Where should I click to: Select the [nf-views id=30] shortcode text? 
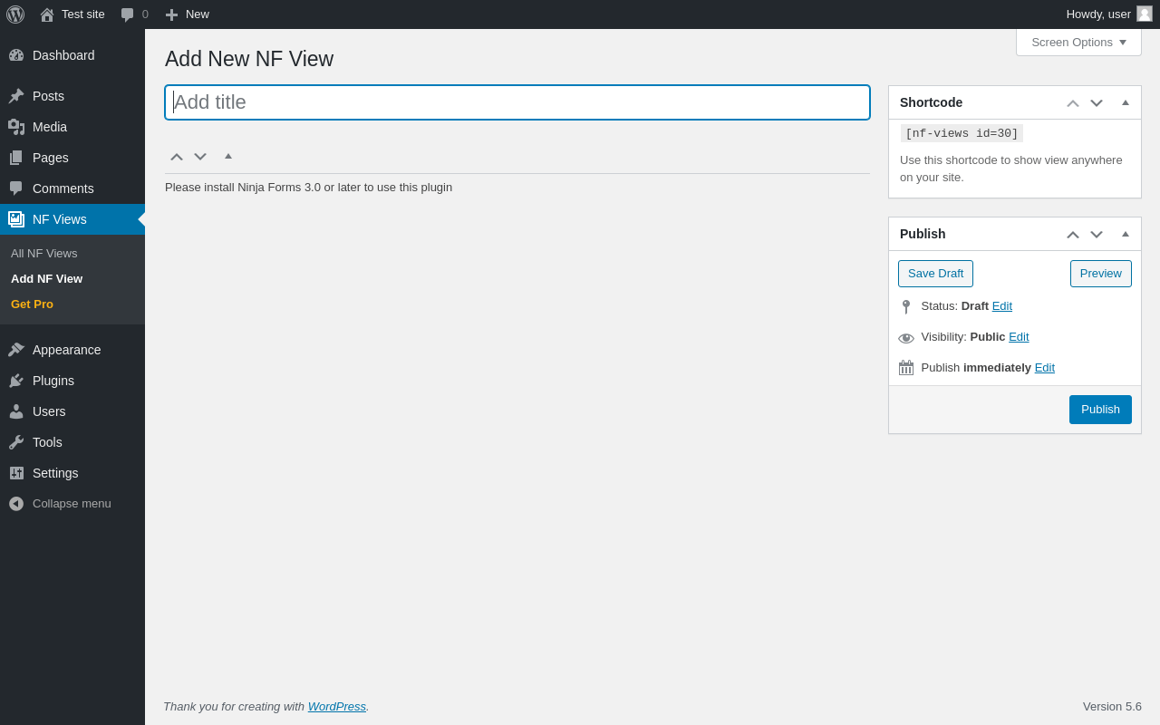962,133
